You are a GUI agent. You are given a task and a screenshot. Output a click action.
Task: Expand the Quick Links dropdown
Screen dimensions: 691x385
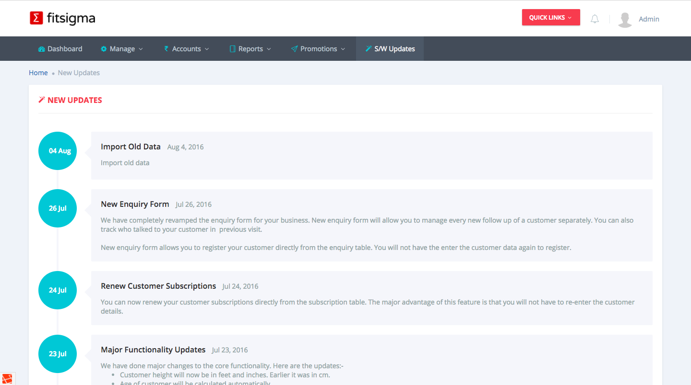[x=551, y=18]
